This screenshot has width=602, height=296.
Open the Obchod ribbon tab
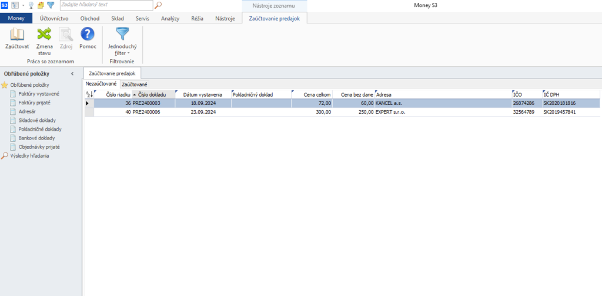tap(90, 18)
